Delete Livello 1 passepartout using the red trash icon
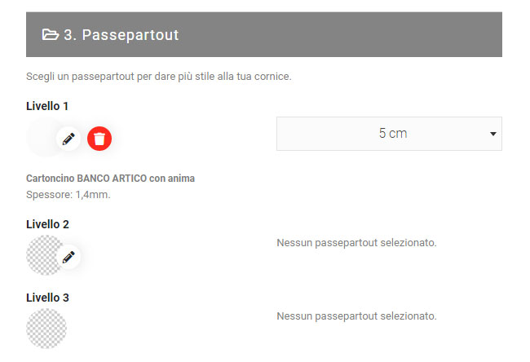530x362 pixels. [99, 139]
